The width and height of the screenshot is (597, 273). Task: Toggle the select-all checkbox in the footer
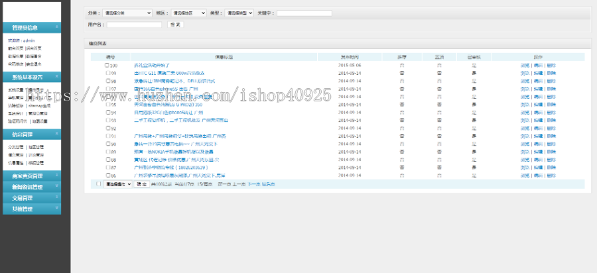[x=99, y=184]
